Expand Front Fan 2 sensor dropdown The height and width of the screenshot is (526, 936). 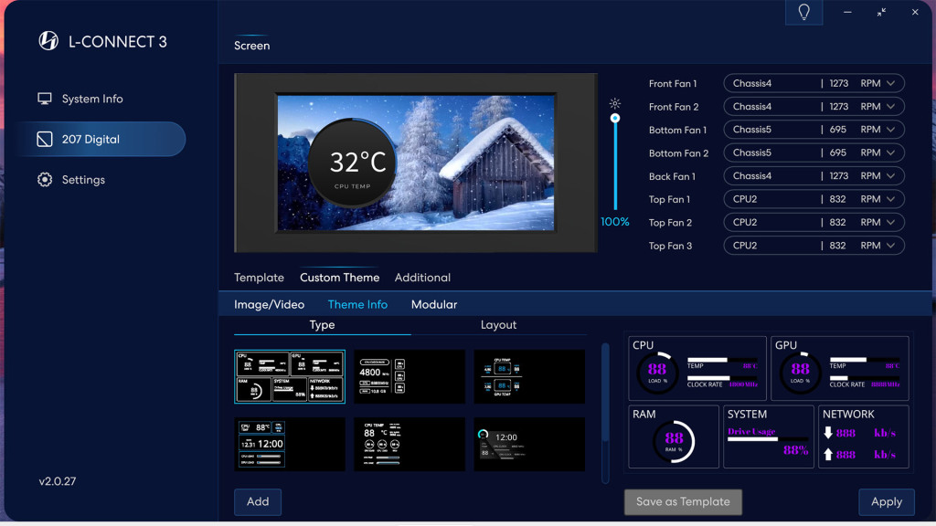point(814,107)
